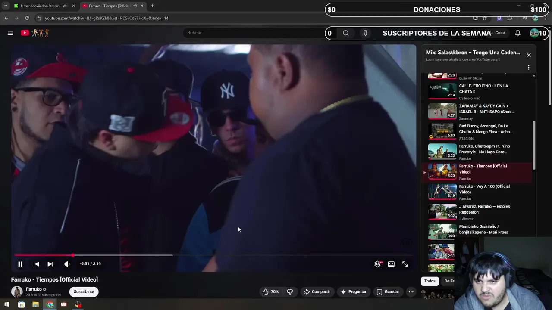This screenshot has height=310, width=552.
Task: Like the video (70 k)
Action: [x=271, y=292]
